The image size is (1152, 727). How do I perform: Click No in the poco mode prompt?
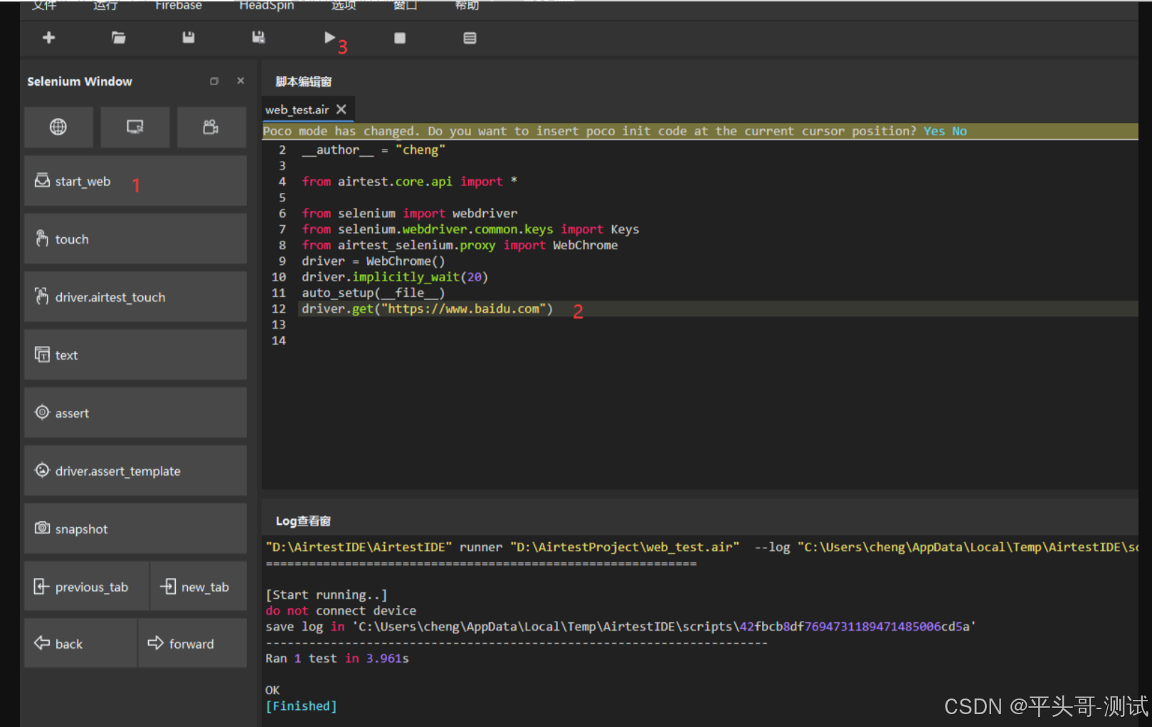pyautogui.click(x=959, y=131)
